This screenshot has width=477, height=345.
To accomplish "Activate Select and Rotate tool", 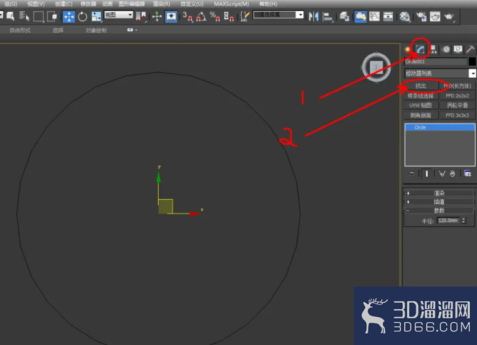I will 82,17.
